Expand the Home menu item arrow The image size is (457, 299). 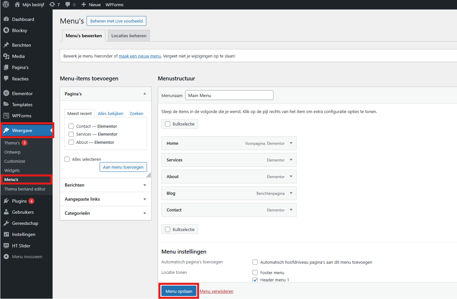[x=291, y=143]
